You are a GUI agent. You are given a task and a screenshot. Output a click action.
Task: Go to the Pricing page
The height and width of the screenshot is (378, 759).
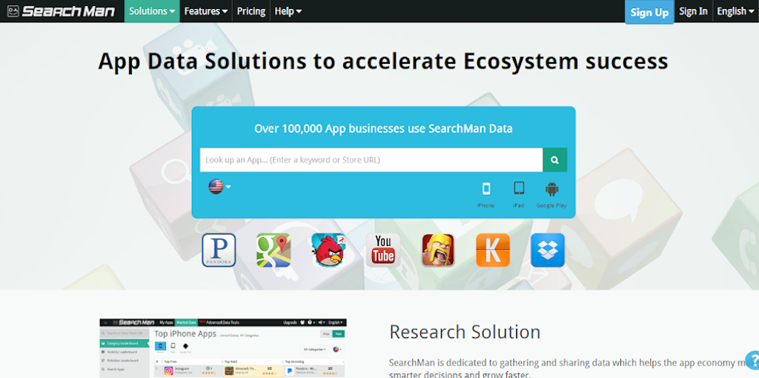tap(251, 11)
